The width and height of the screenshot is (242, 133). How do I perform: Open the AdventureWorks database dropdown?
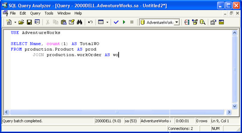177,23
